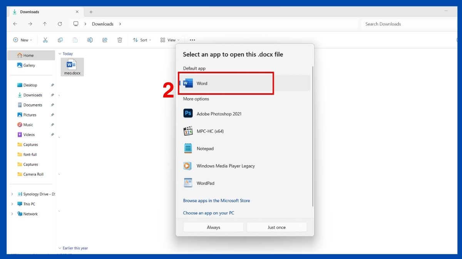Click the Paste clipboard icon
This screenshot has width=462, height=259.
tap(75, 40)
